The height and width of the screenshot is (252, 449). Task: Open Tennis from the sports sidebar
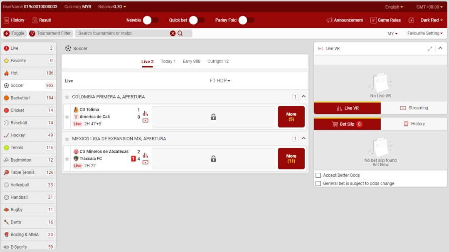(x=17, y=148)
